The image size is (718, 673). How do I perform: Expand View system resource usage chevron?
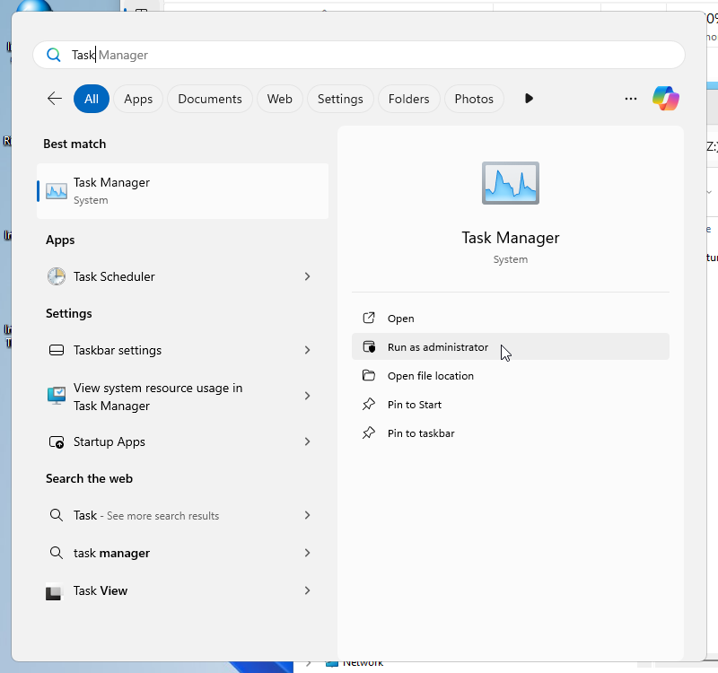pyautogui.click(x=307, y=396)
